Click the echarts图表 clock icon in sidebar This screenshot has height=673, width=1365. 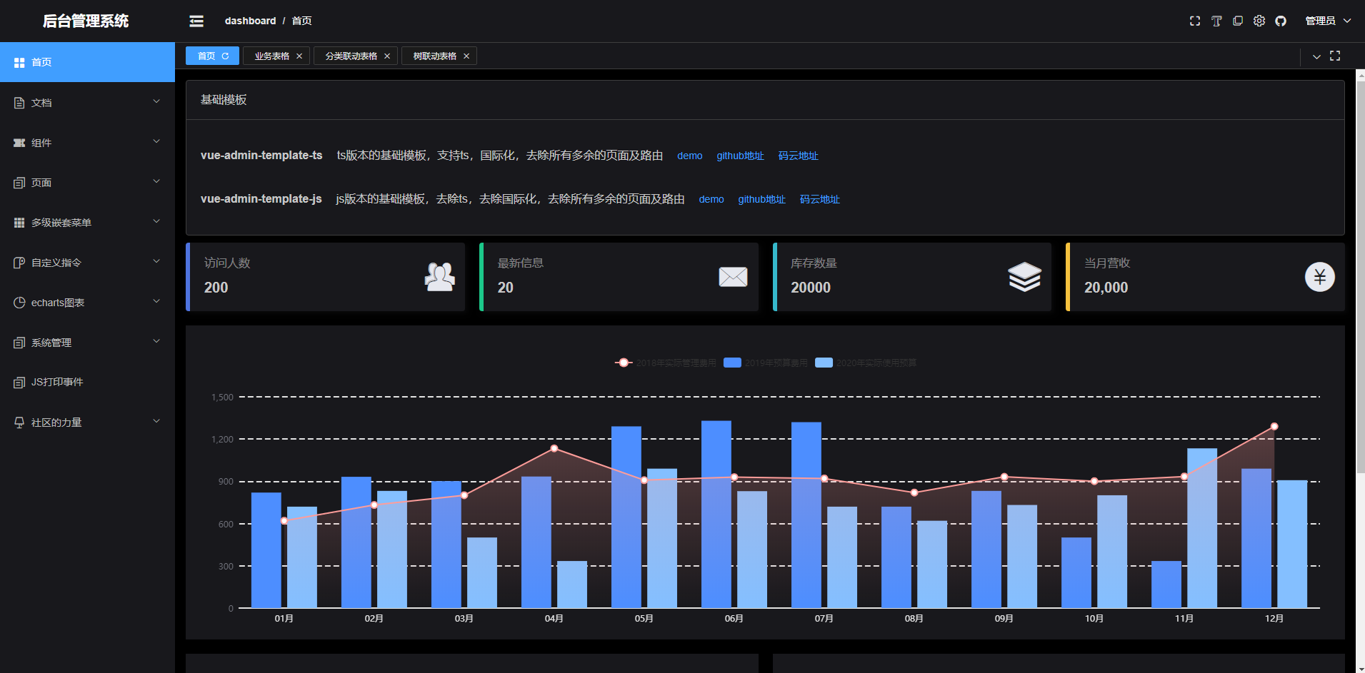(19, 302)
